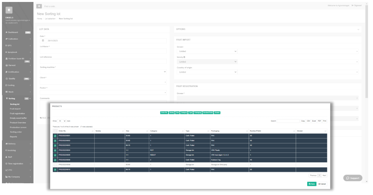This screenshot has height=195, width=373.
Task: Open the Show rows dropdown
Action: [62, 121]
